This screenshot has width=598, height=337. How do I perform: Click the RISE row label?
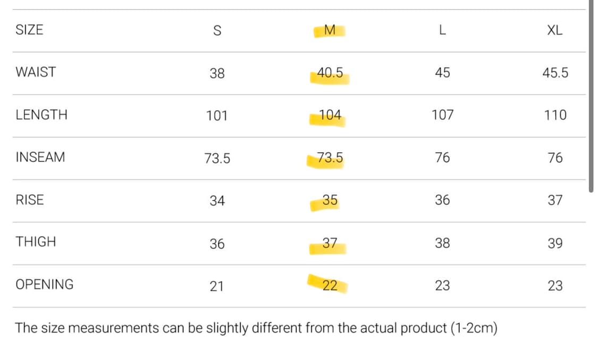point(30,200)
